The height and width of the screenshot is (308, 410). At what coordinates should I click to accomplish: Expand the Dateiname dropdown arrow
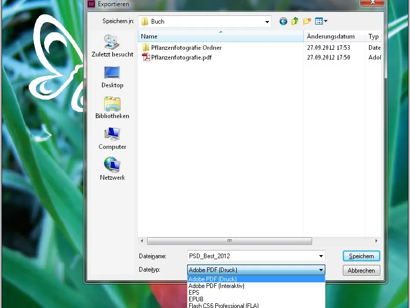coord(321,256)
